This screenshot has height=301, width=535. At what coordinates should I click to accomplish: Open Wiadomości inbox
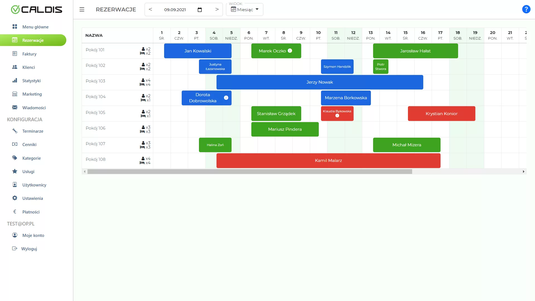coord(34,107)
